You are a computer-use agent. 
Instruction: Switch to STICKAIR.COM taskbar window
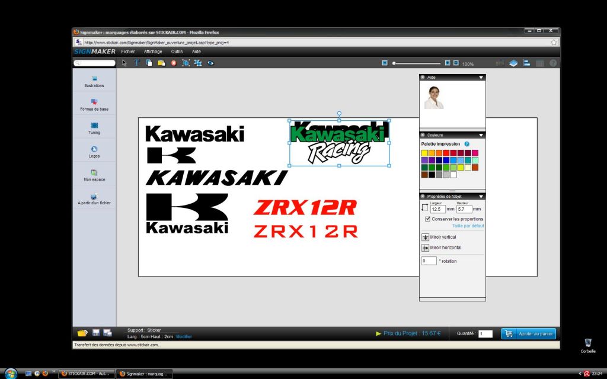tap(87, 374)
